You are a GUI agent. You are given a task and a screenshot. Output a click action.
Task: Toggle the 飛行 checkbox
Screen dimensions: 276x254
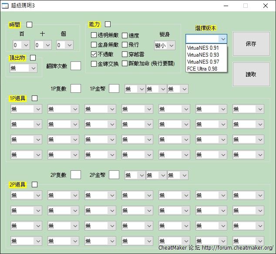click(125, 45)
